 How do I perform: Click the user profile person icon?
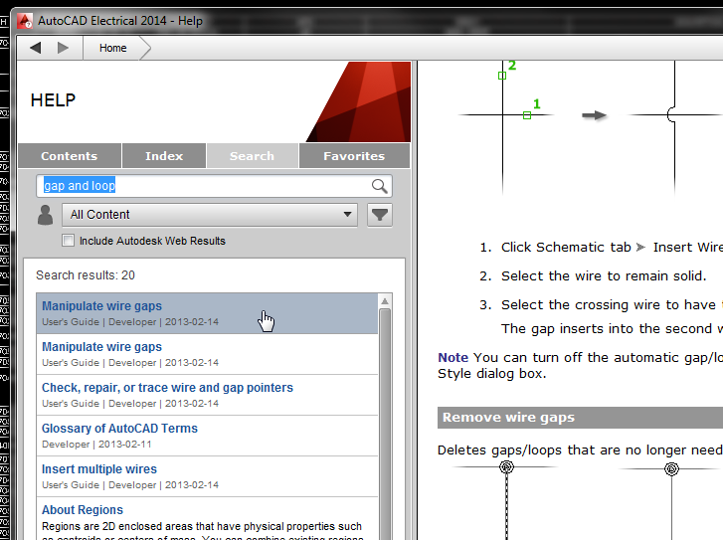(x=45, y=215)
